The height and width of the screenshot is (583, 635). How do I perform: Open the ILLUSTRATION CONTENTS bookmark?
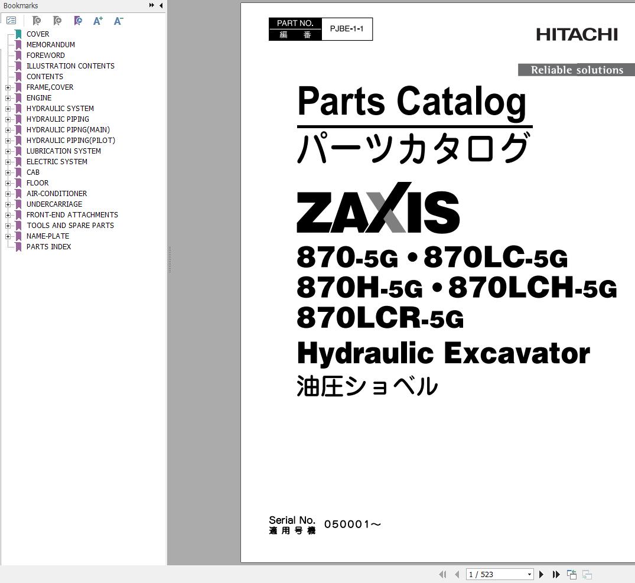click(x=70, y=66)
